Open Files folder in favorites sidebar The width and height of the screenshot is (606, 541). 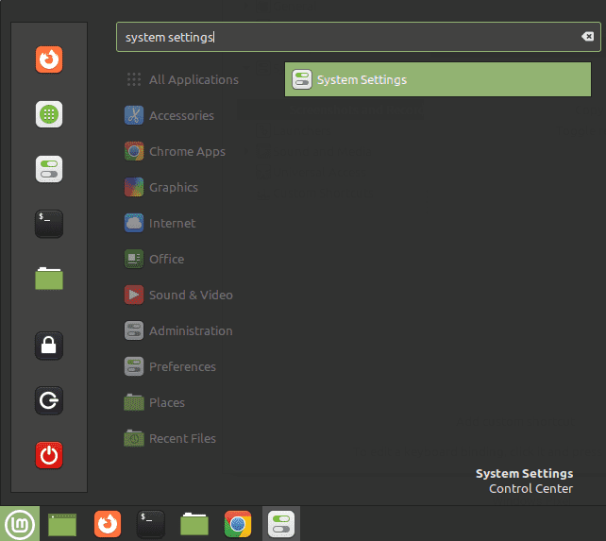(x=49, y=279)
